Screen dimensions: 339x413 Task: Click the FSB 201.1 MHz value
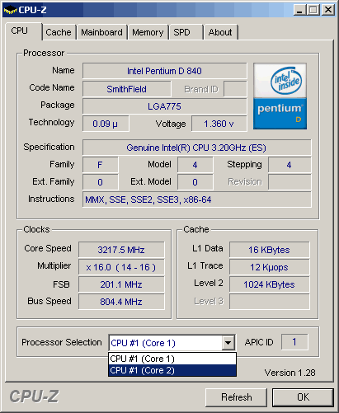tap(121, 284)
